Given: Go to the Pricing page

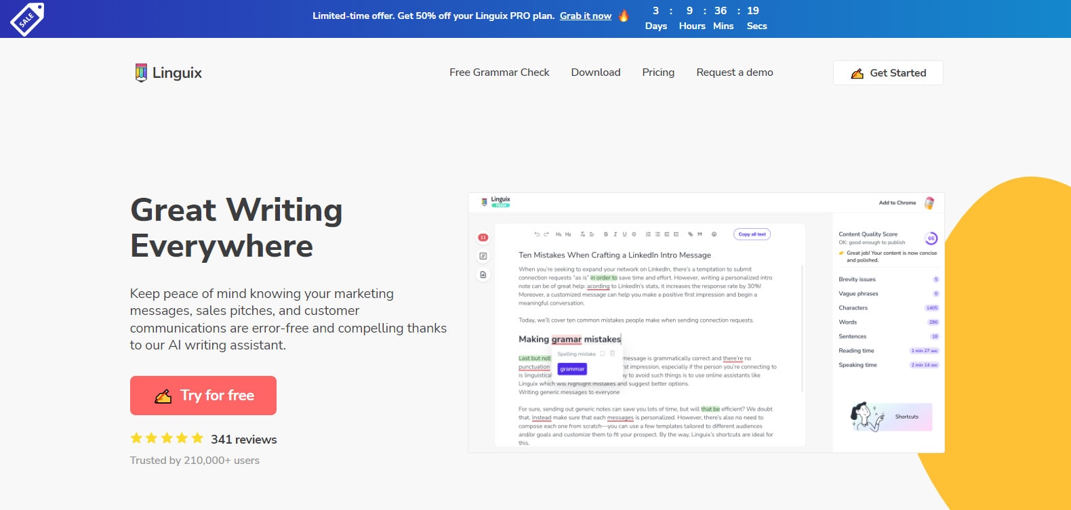Looking at the screenshot, I should [658, 72].
